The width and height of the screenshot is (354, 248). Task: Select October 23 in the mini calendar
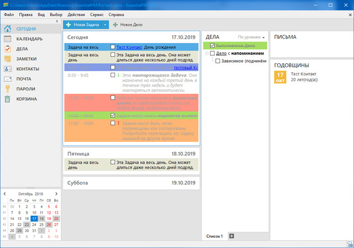coord(27,224)
